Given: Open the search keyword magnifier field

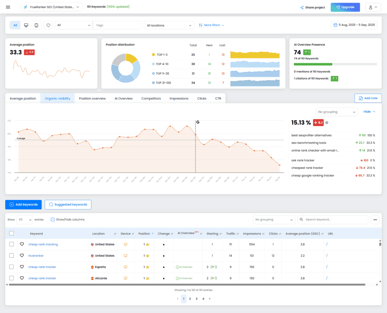Looking at the screenshot, I should (x=301, y=220).
